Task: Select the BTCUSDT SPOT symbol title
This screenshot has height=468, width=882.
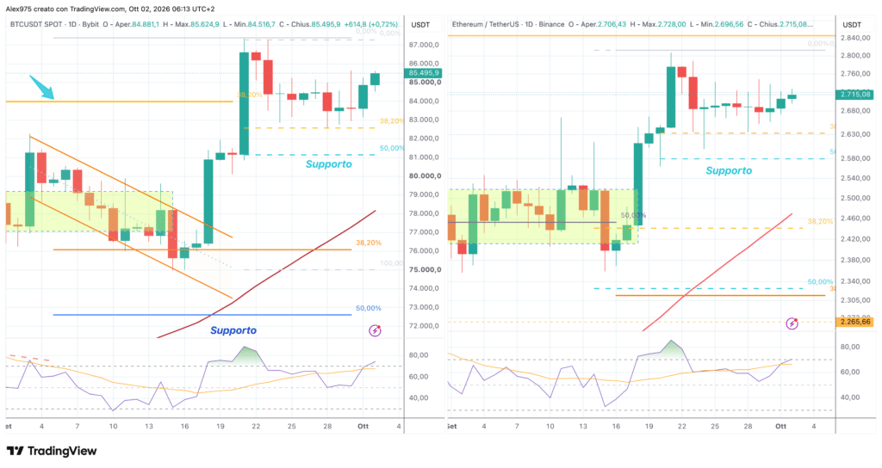Action: coord(36,25)
